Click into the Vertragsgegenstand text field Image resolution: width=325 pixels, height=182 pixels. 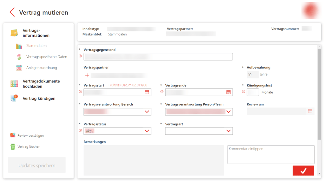[x=158, y=57]
